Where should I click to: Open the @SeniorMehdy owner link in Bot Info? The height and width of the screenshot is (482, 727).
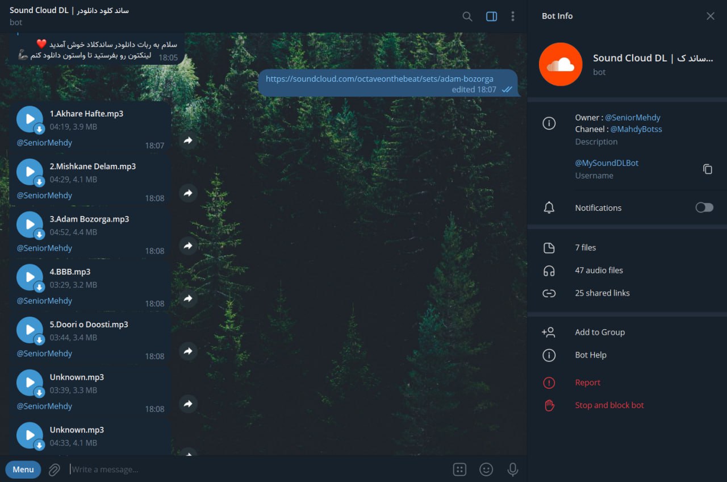click(x=632, y=117)
